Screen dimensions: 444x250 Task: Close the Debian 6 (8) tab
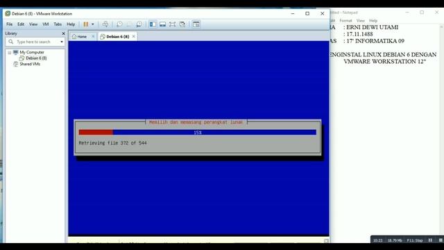[134, 37]
